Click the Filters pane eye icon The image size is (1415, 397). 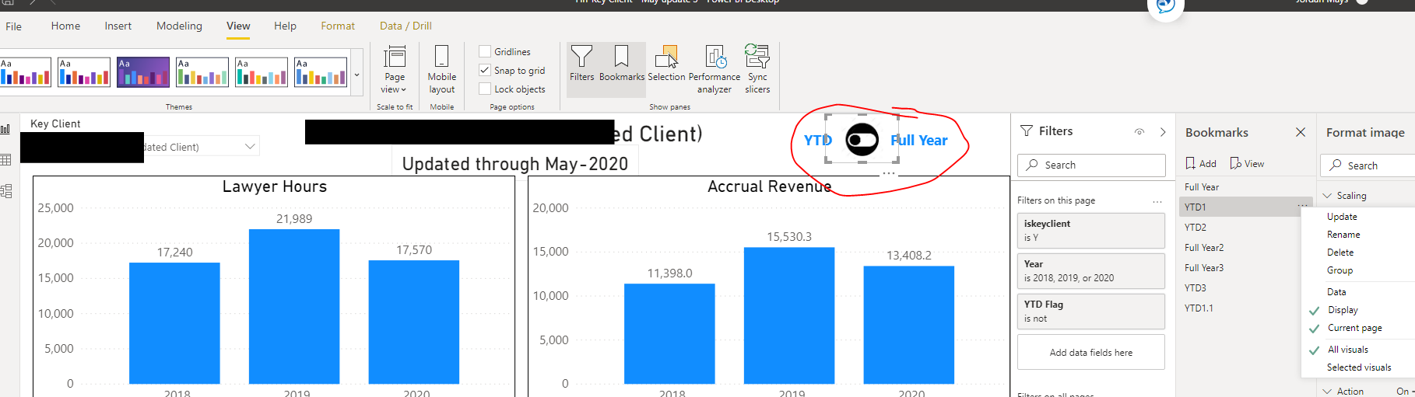[x=1139, y=132]
